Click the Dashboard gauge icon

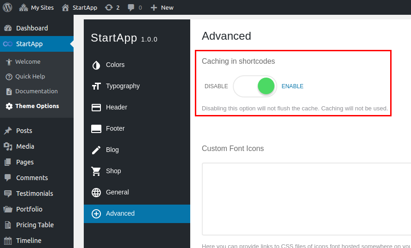8,28
